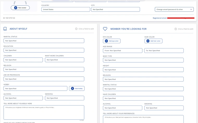
Task: Click the Member You're Looking For heading
Action: coord(128,29)
